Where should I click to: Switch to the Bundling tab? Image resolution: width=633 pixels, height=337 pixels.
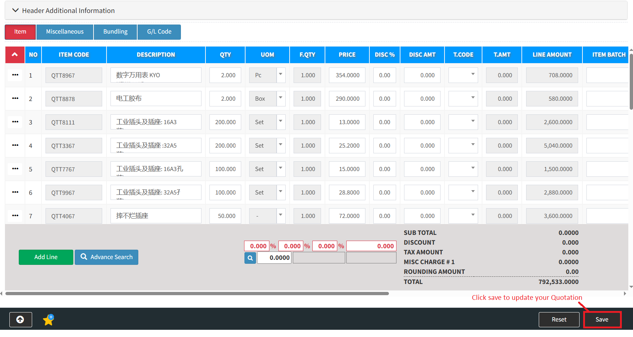click(115, 32)
